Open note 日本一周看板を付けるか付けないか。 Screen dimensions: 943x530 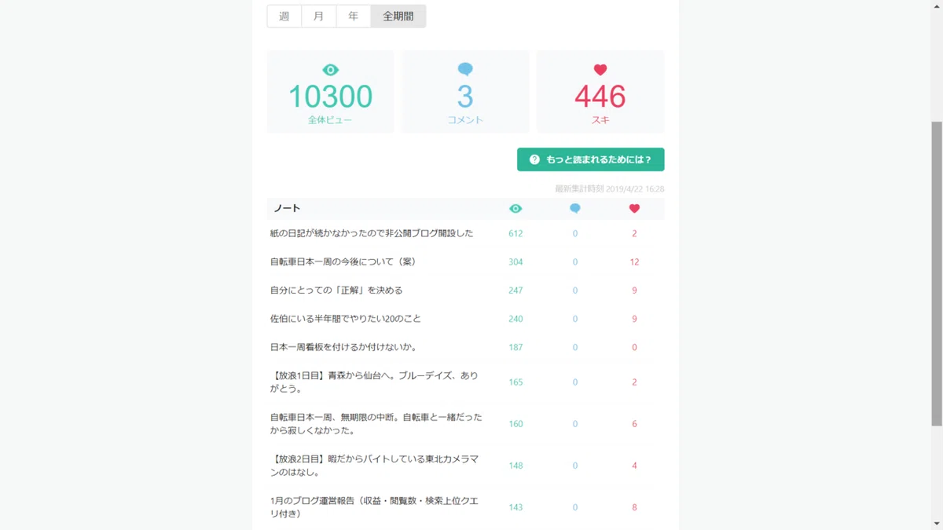coord(343,347)
